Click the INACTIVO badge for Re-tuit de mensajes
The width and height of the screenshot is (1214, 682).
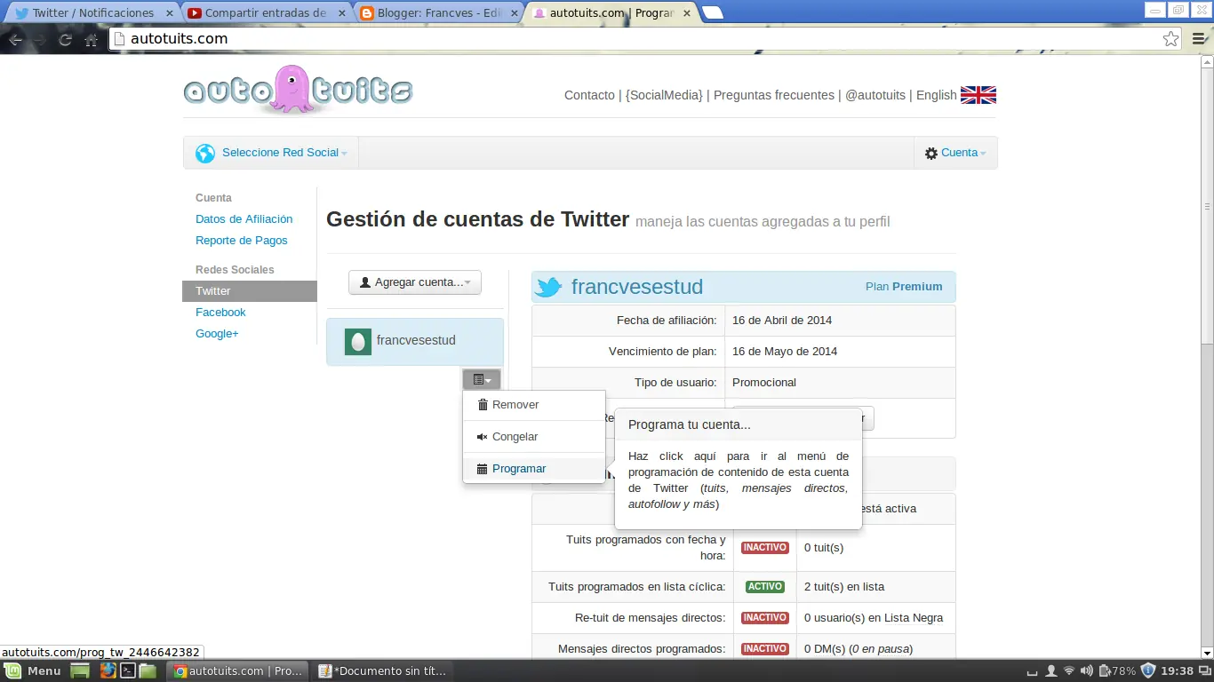tap(765, 618)
